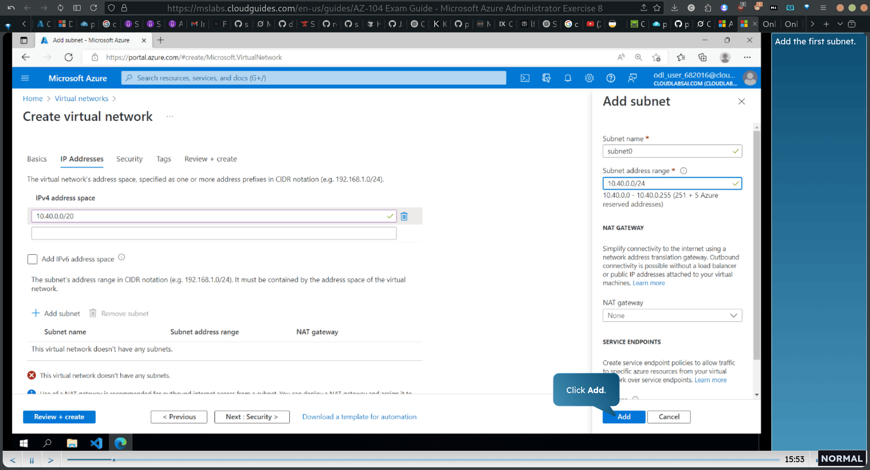Viewport: 870px width, 470px height.
Task: Click the Add subnet panel scrollbar
Action: pos(756,245)
